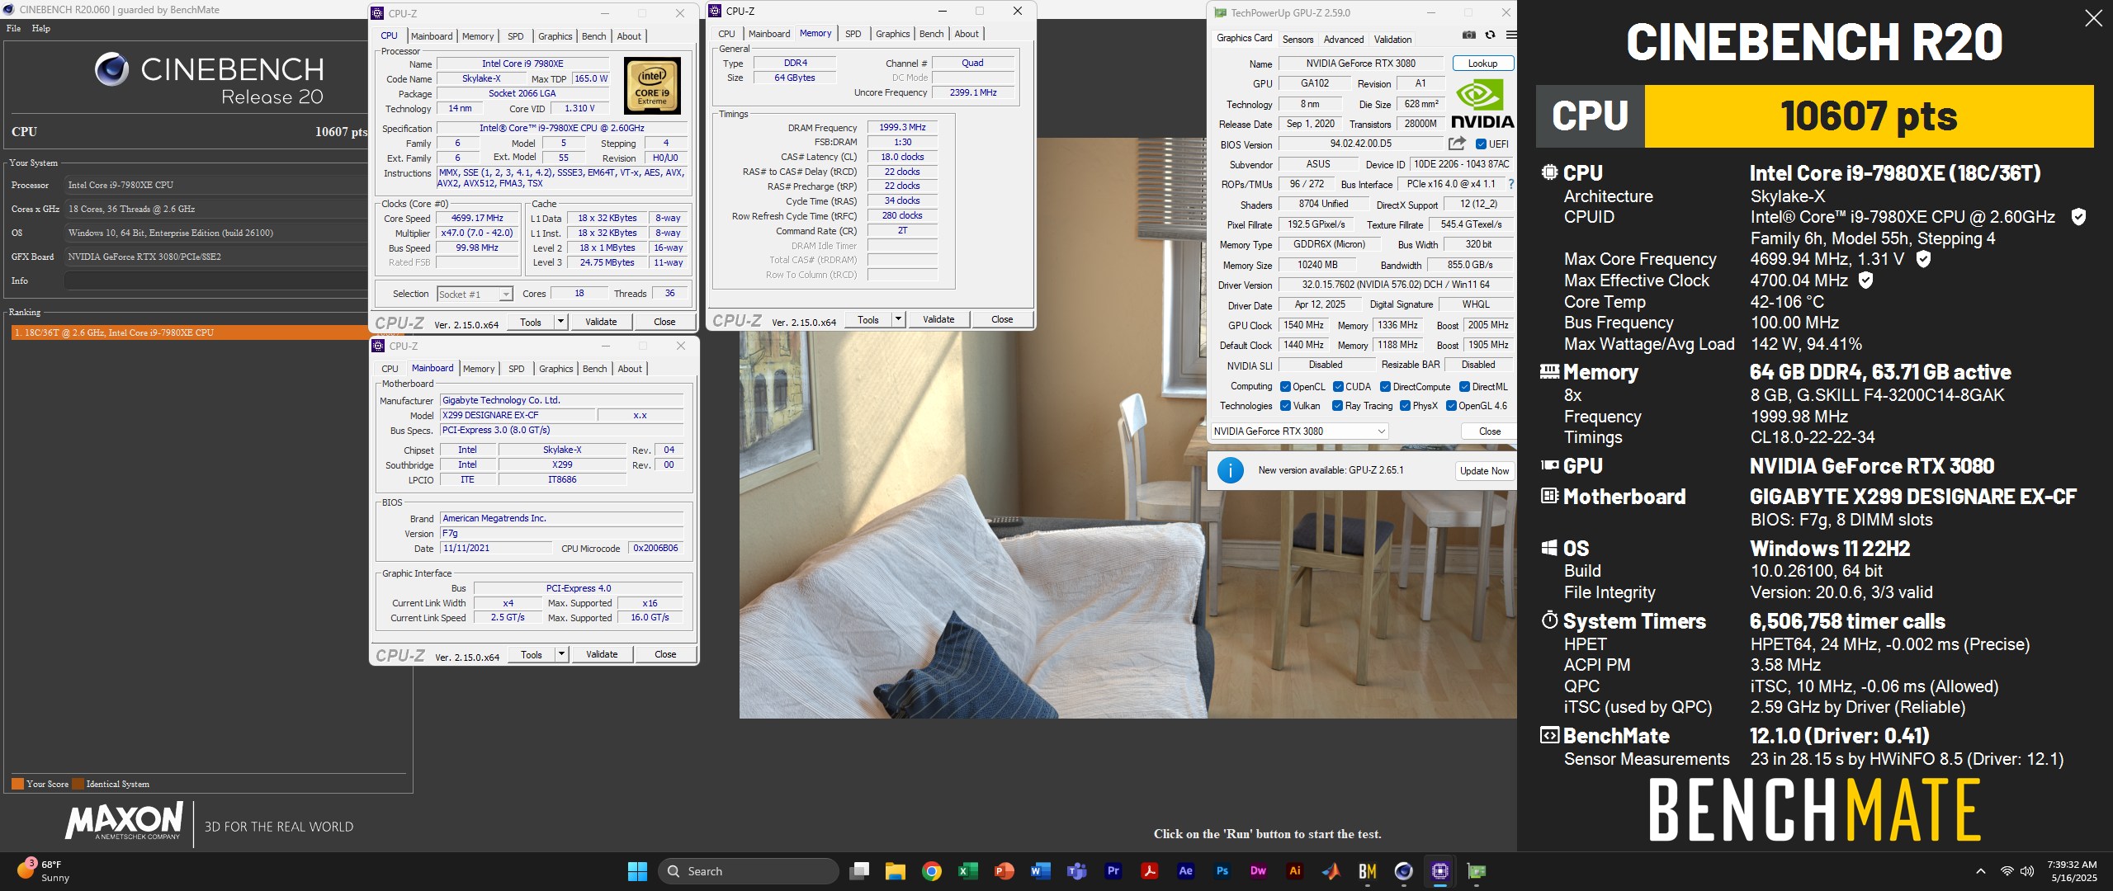The width and height of the screenshot is (2113, 891).
Task: Refresh GPU-Z data with the refresh icon
Action: point(1490,35)
